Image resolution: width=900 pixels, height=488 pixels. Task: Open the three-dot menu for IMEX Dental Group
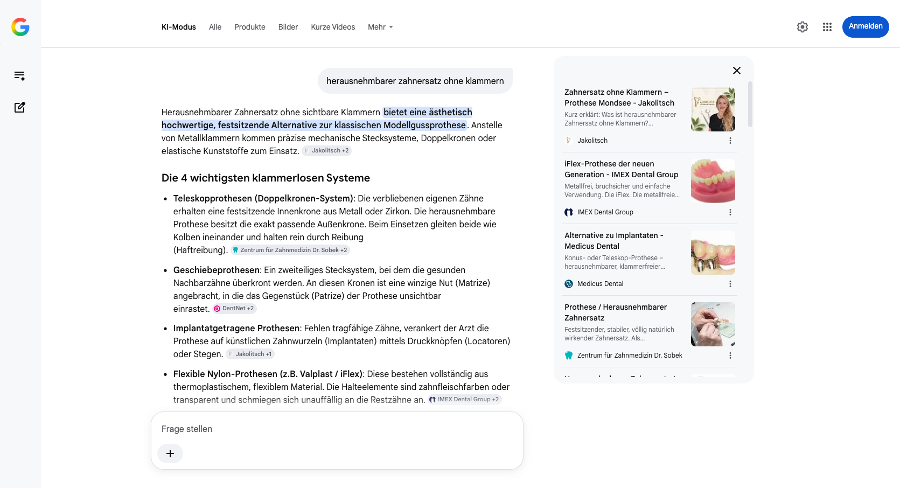pyautogui.click(x=730, y=212)
